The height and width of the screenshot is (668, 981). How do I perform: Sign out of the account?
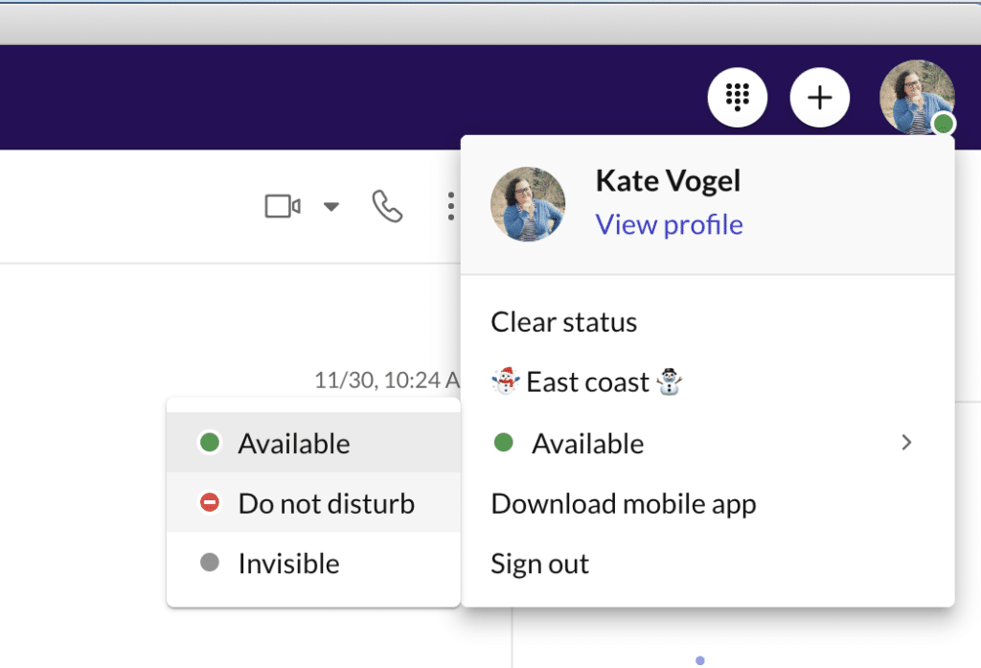pyautogui.click(x=539, y=564)
